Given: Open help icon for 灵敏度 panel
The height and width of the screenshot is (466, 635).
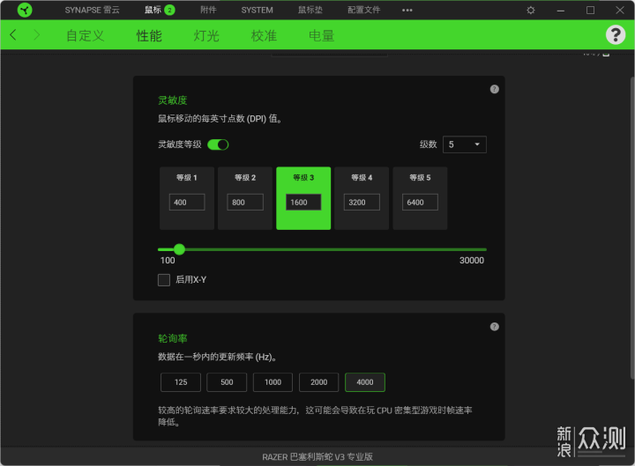Looking at the screenshot, I should coord(494,89).
